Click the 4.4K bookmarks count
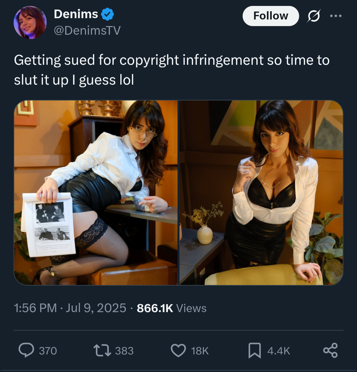 coord(279,351)
